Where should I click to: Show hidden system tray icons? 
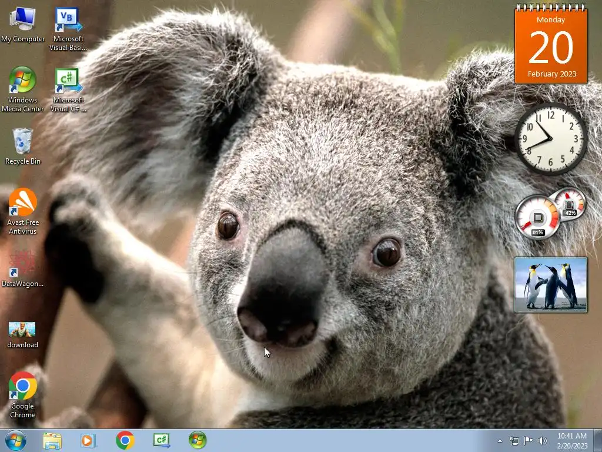click(x=500, y=441)
